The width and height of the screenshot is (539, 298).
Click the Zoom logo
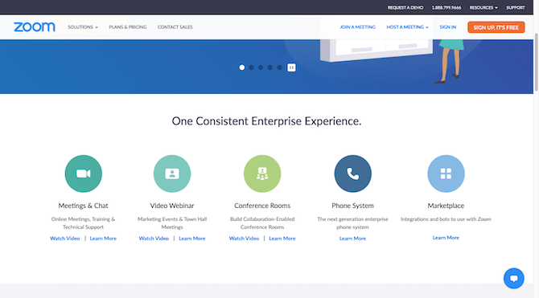tap(35, 27)
